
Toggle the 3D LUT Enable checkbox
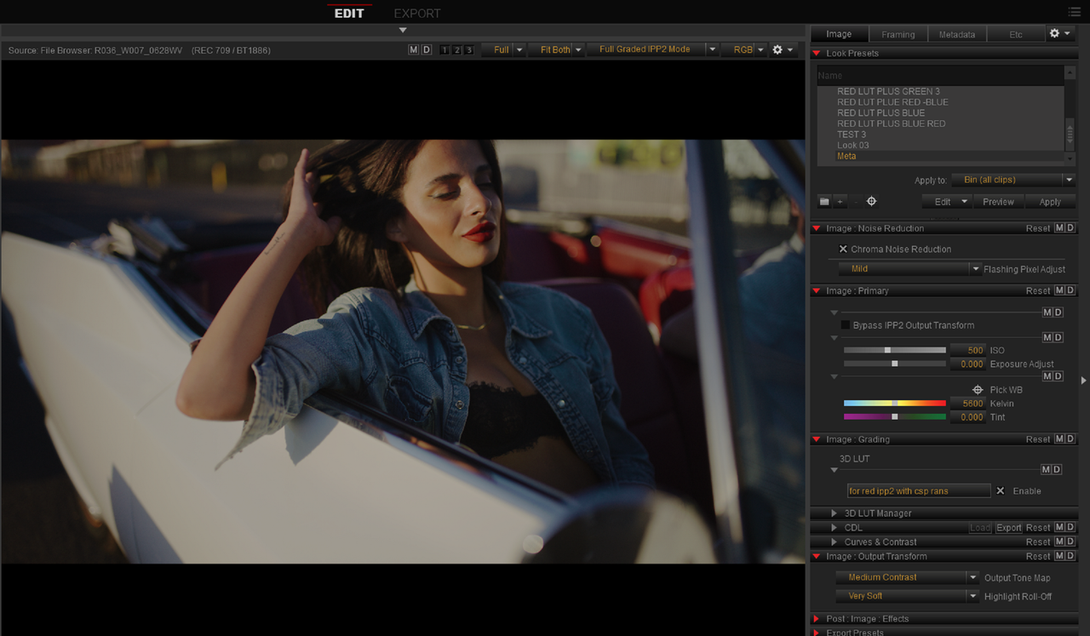coord(1001,491)
